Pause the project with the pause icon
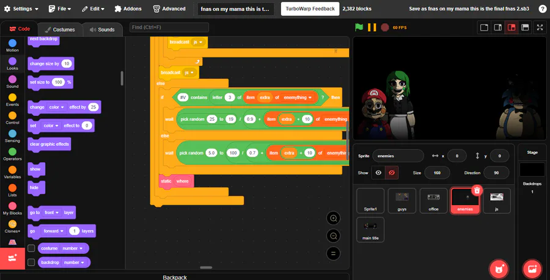 pos(372,27)
